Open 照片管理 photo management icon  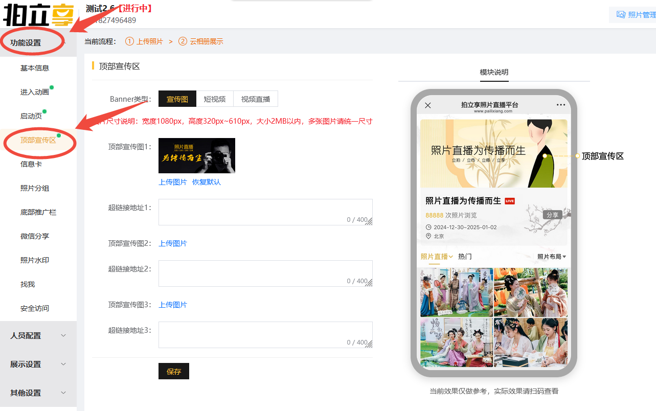click(x=621, y=15)
